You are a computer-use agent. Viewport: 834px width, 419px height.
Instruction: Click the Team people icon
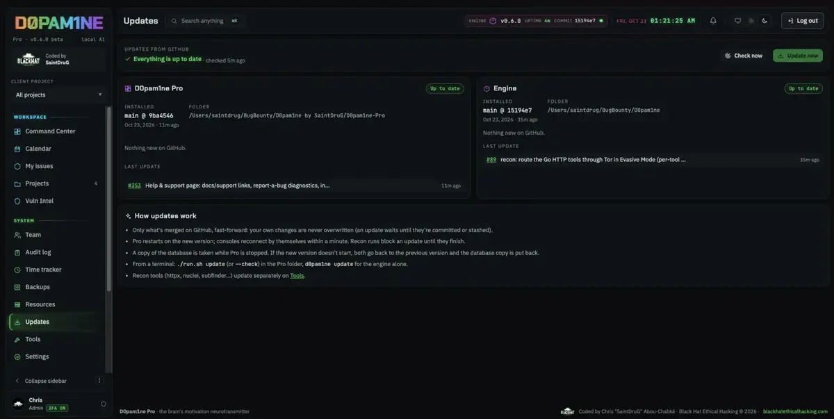[x=18, y=235]
